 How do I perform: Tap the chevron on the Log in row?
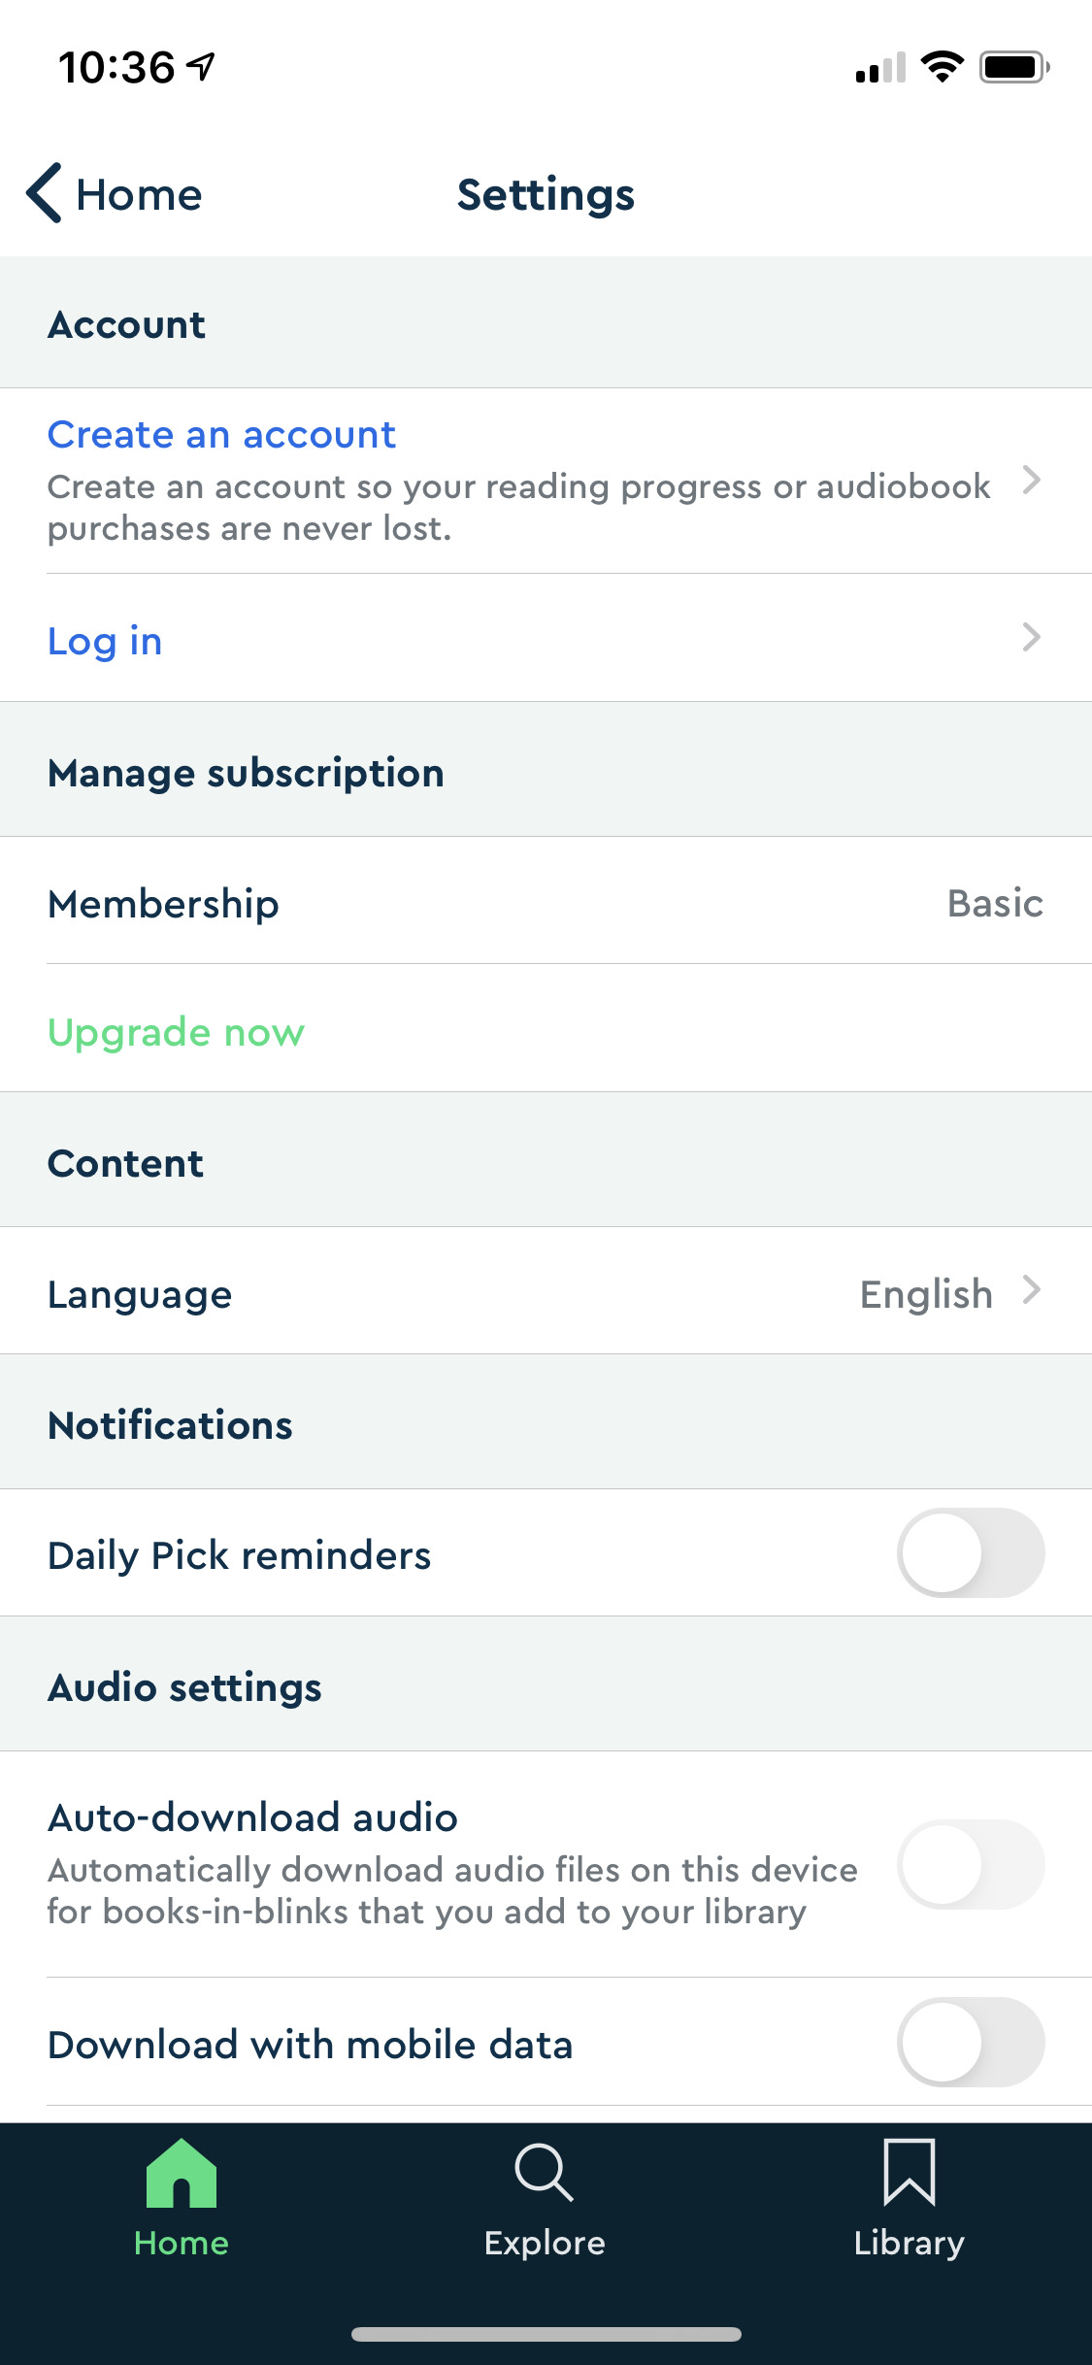click(1032, 637)
